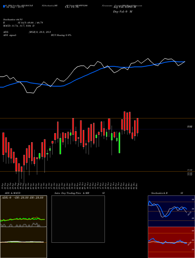Click the 'ADX signal:' label
The image size is (195, 258).
point(9,35)
